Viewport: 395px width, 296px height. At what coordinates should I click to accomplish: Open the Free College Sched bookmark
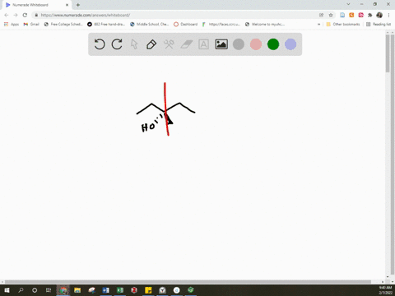(63, 24)
